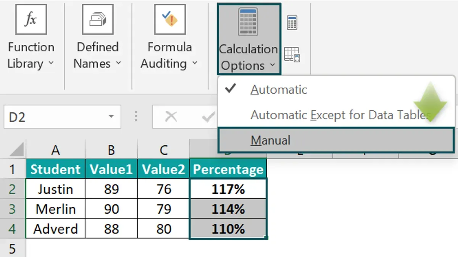Click the cell with value 90

point(111,209)
